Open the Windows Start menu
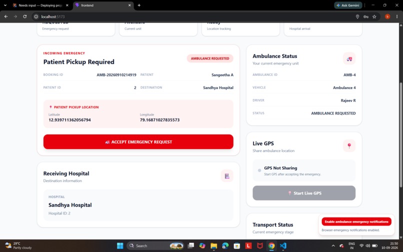Screen dimensions: 403x252 coord(120,245)
